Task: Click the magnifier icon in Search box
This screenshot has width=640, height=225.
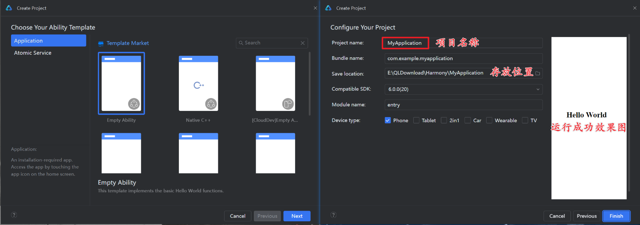Action: [x=241, y=43]
